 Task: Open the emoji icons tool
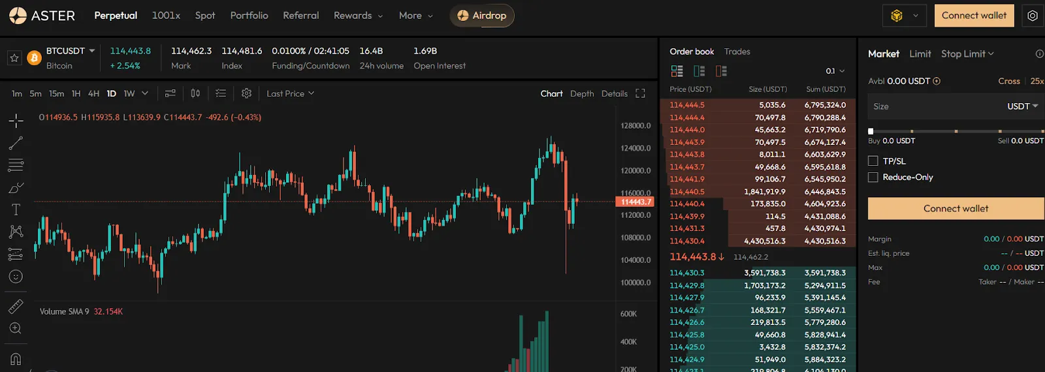[x=16, y=277]
